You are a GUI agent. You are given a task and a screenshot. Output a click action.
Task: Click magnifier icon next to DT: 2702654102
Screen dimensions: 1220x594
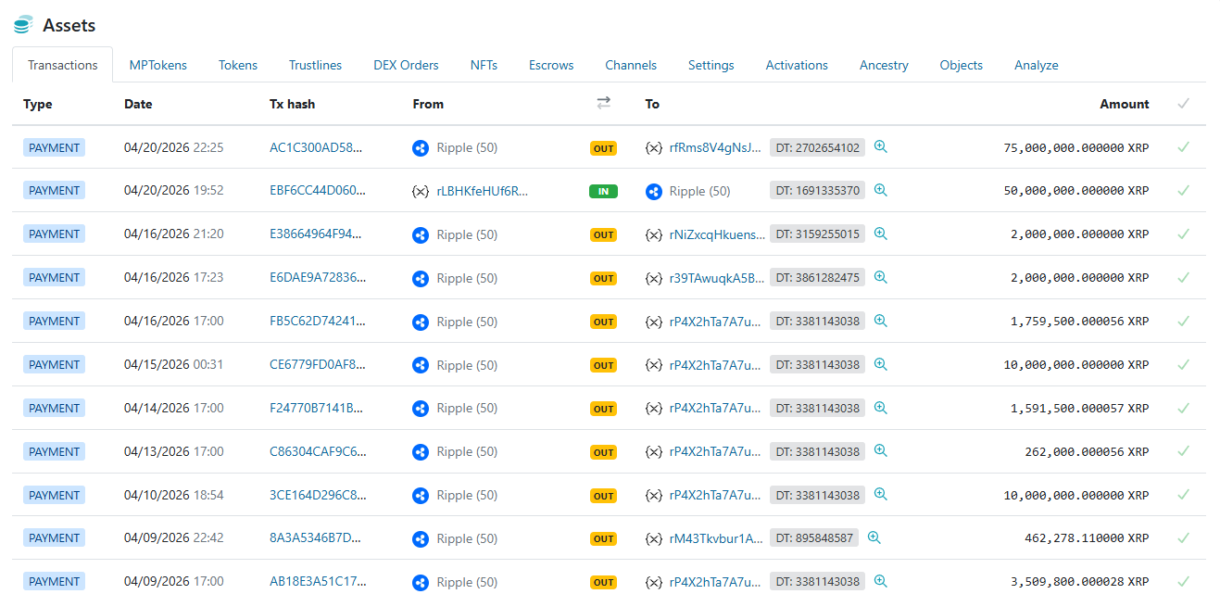click(880, 147)
